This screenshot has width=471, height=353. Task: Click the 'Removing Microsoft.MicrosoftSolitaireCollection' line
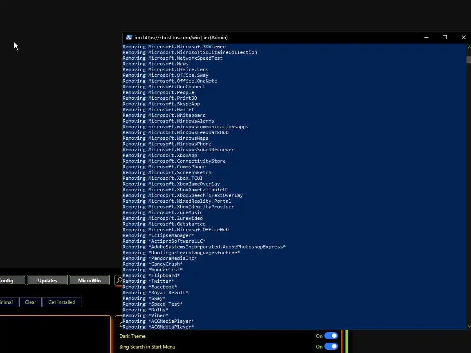click(x=190, y=52)
